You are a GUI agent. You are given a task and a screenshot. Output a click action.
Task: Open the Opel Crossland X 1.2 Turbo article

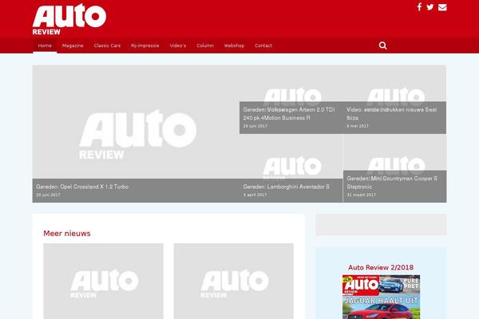[x=82, y=187]
